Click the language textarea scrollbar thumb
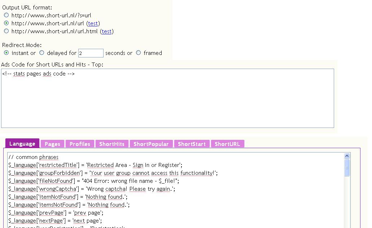 click(x=347, y=168)
